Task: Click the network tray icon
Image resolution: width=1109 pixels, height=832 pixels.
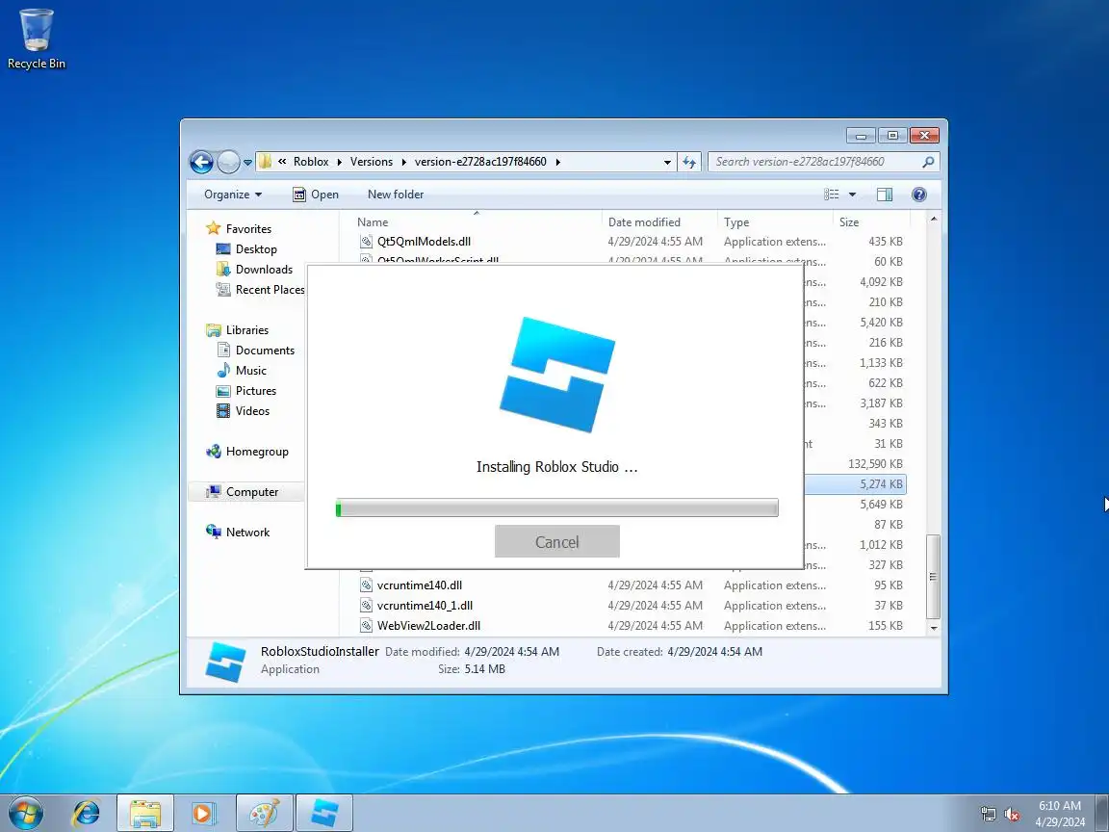Action: tap(988, 814)
